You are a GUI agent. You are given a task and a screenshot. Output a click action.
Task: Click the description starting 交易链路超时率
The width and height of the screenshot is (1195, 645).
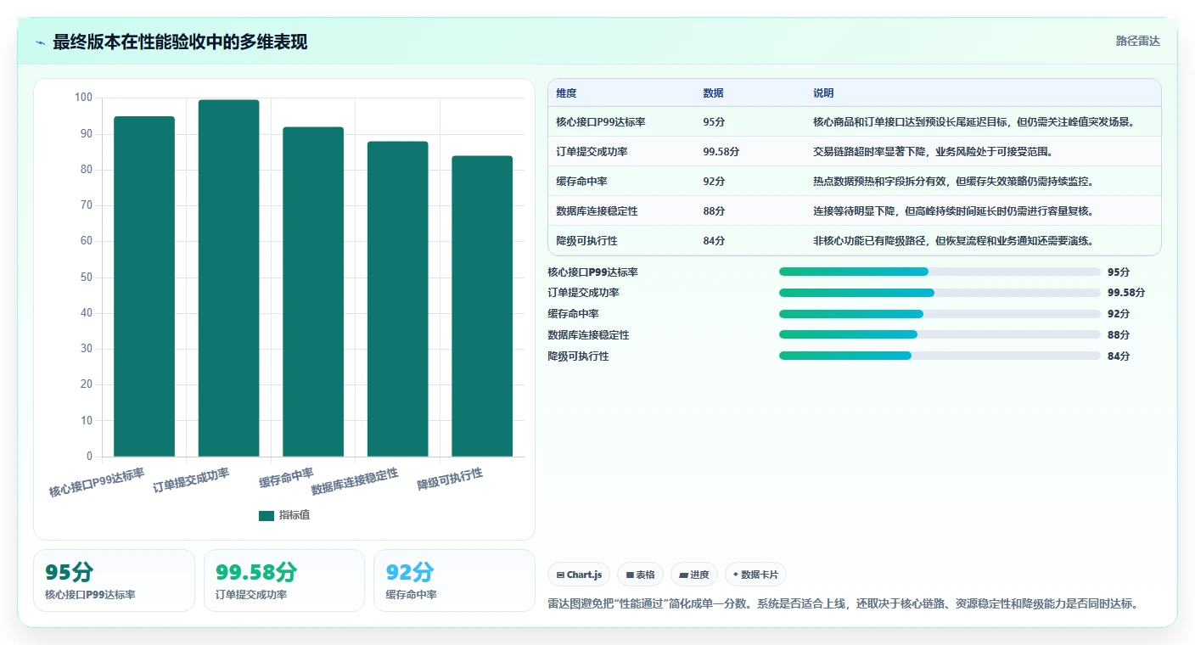[x=933, y=152]
